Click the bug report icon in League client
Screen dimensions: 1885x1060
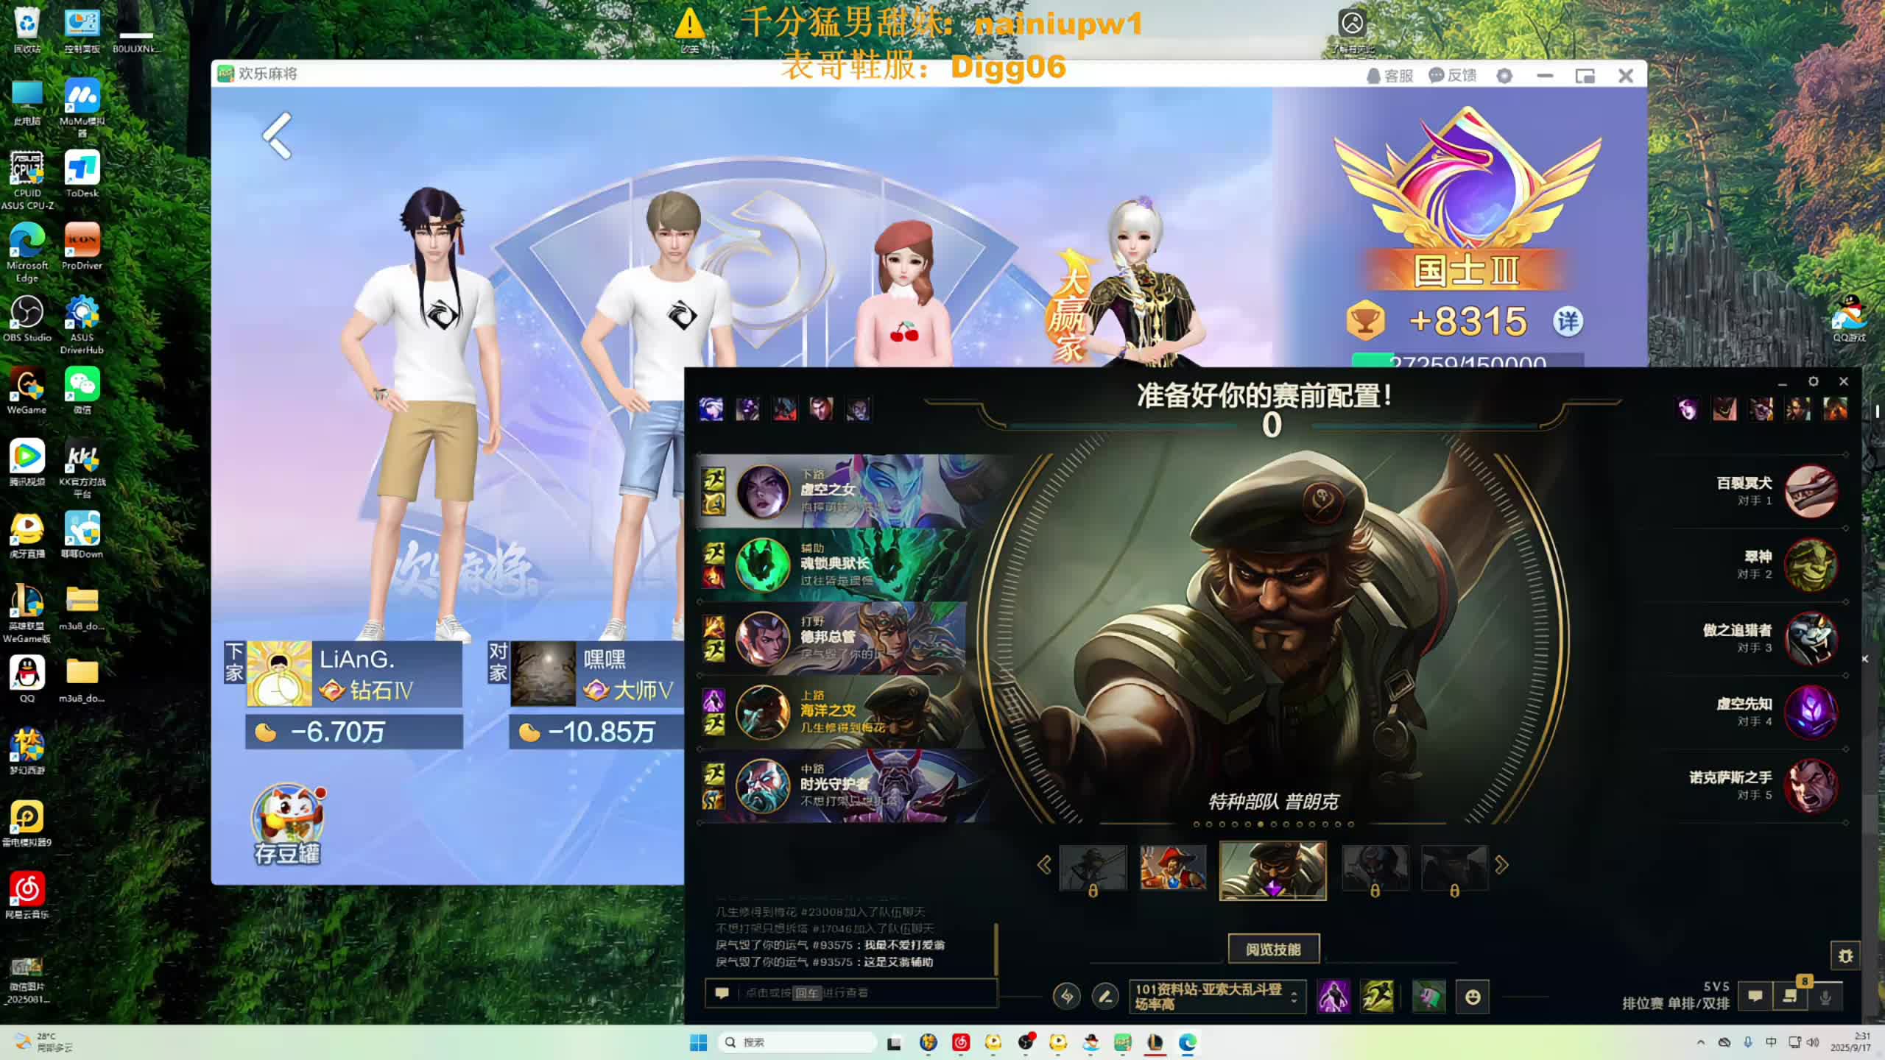point(1845,956)
